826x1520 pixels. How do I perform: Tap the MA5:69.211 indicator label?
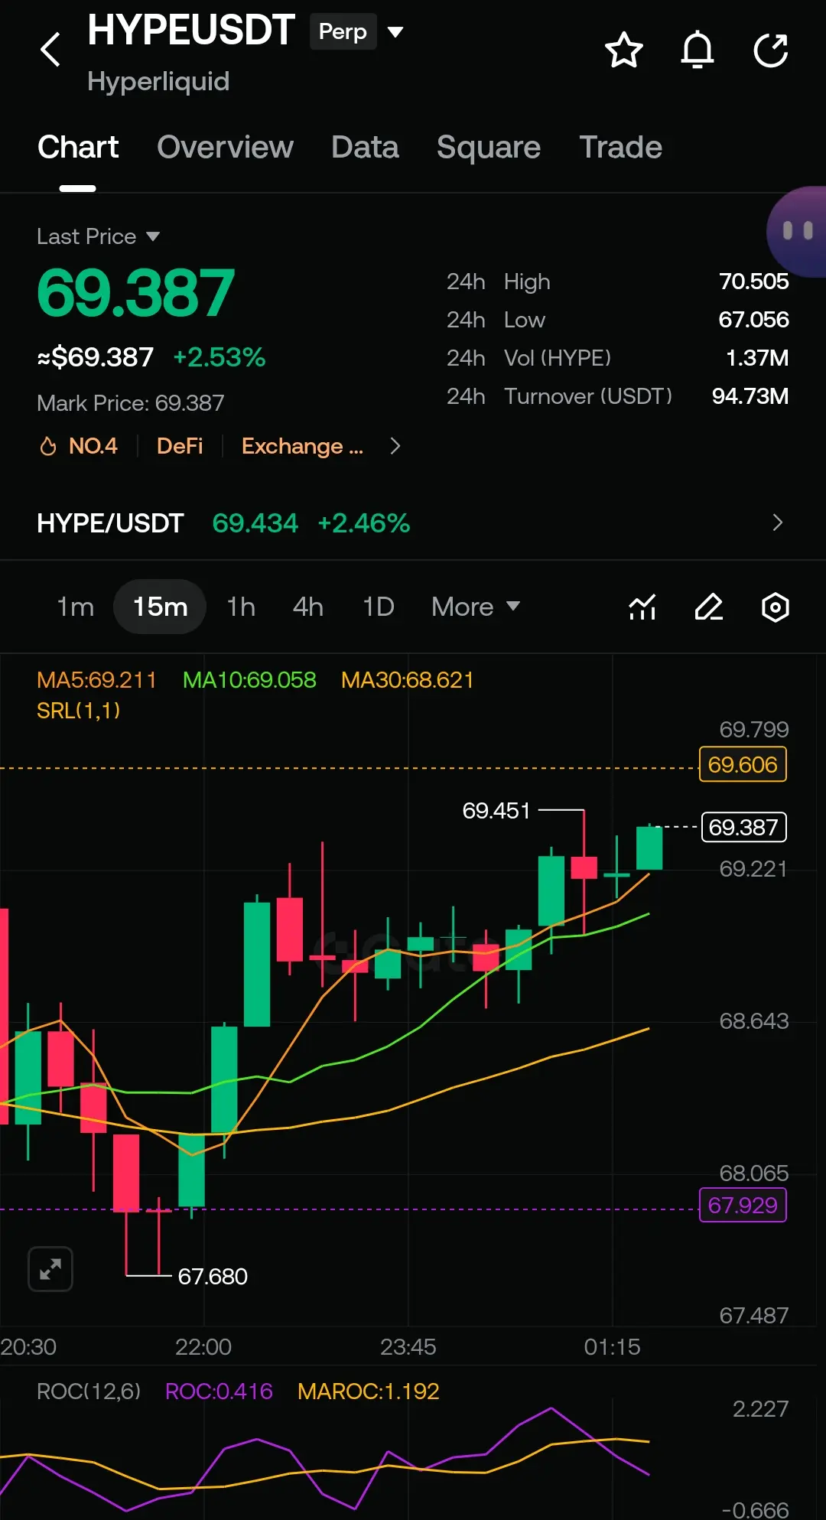tap(96, 680)
